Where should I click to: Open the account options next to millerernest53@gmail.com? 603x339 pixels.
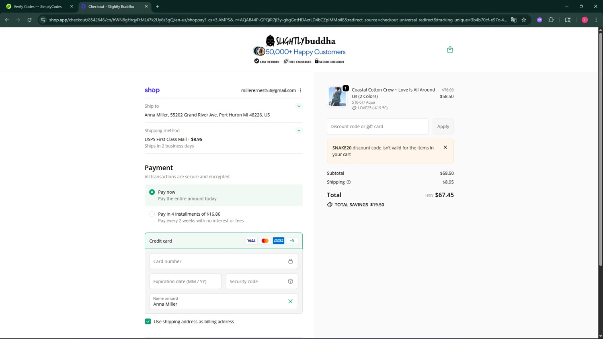300,90
